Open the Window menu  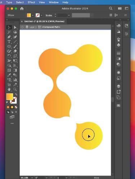[54, 2]
